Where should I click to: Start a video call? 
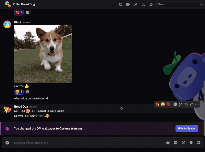[x=128, y=4]
